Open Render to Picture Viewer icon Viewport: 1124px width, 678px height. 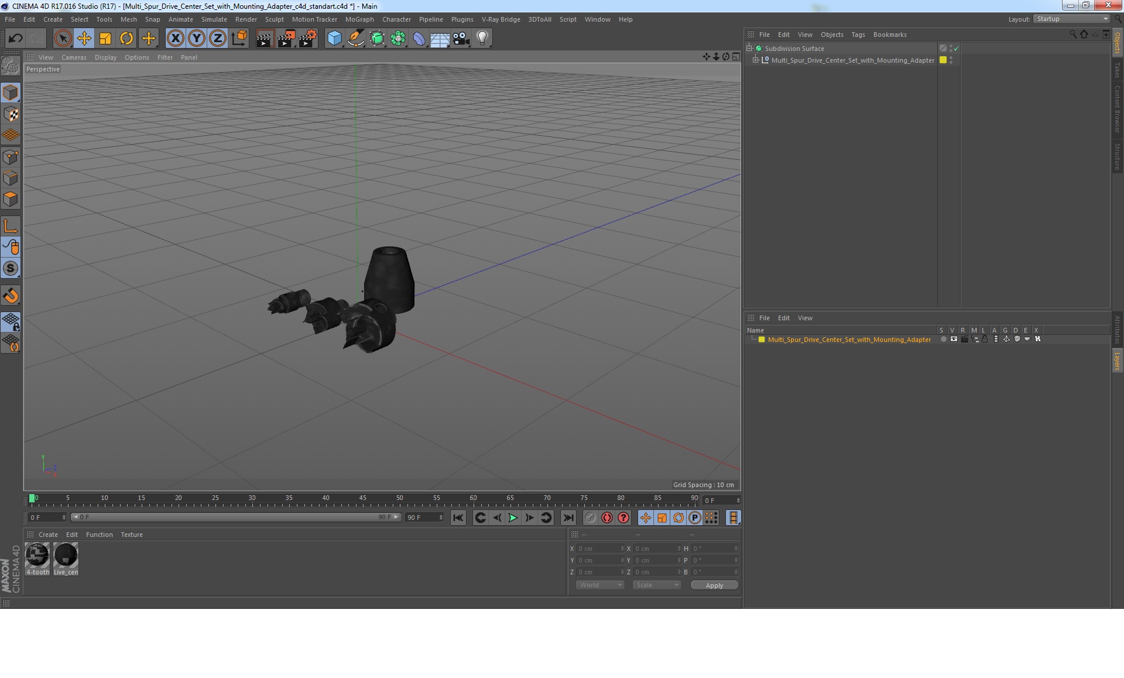(x=286, y=39)
